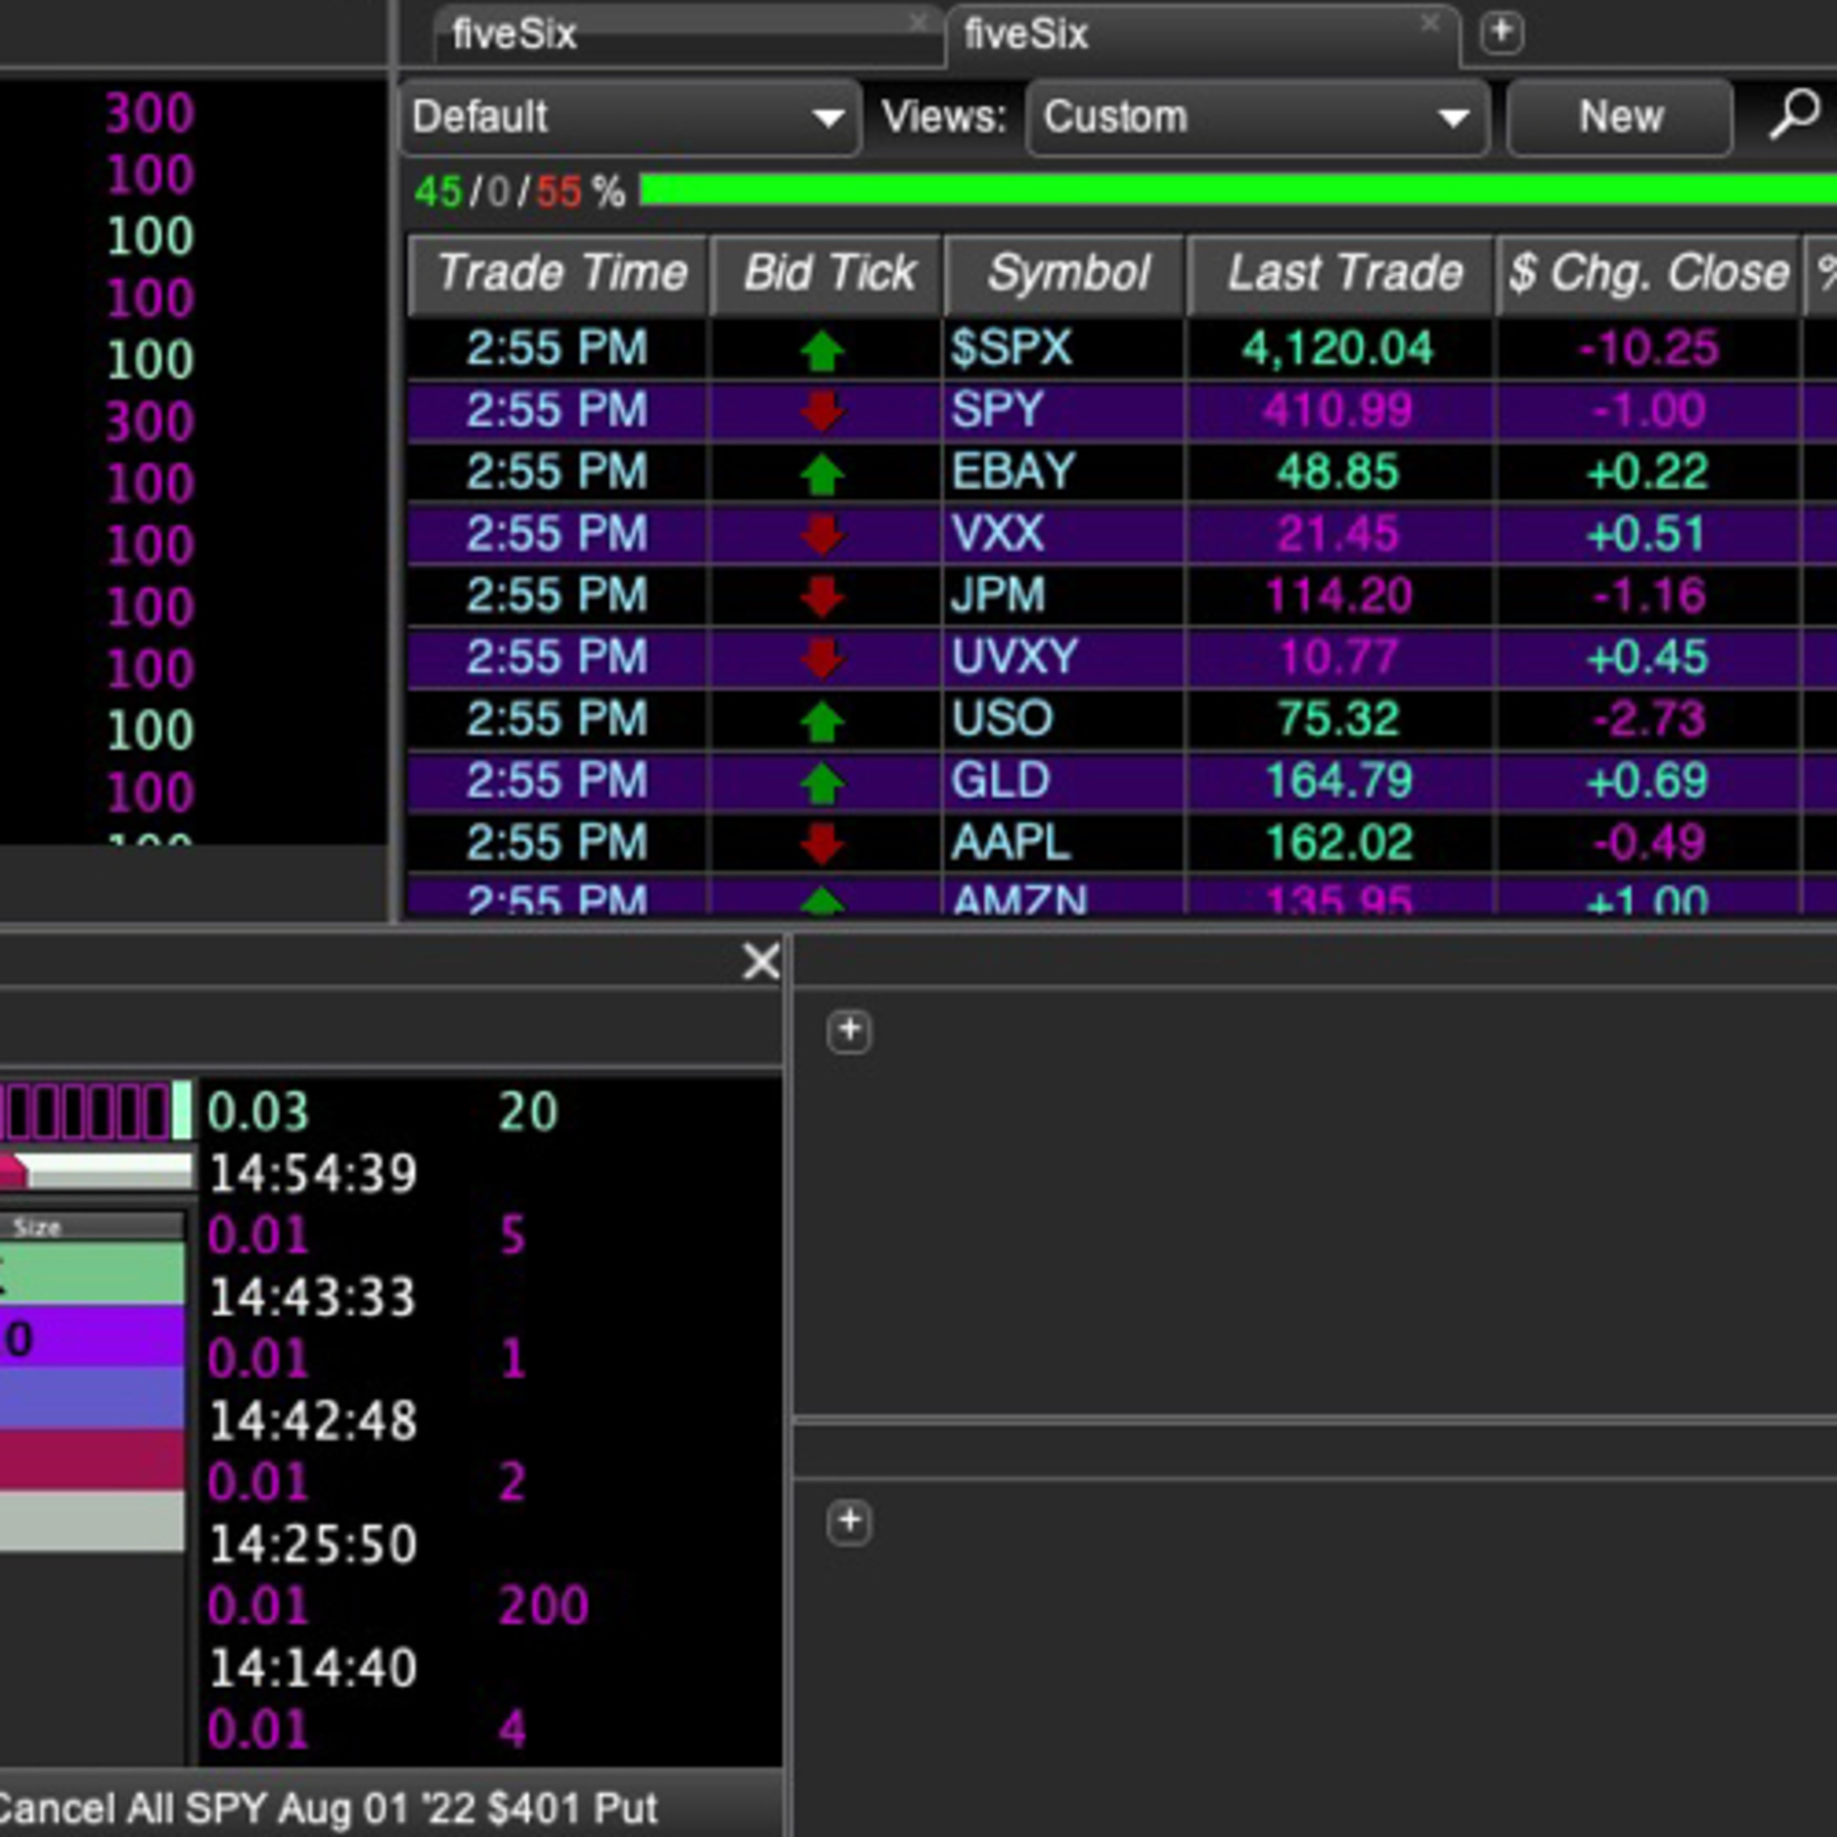1837x1837 pixels.
Task: Click the green advancers/decliners progress bar
Action: coord(1238,190)
